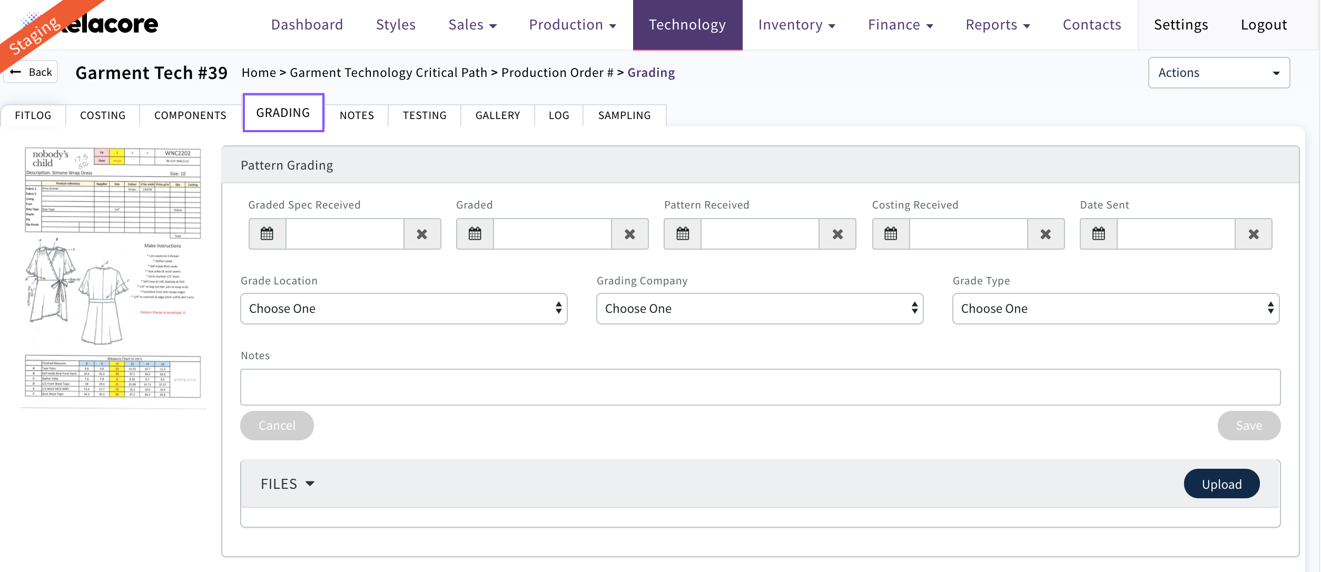Clear the Costing Received date field

(1046, 234)
